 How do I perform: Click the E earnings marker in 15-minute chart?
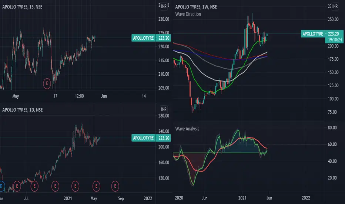pyautogui.click(x=47, y=83)
